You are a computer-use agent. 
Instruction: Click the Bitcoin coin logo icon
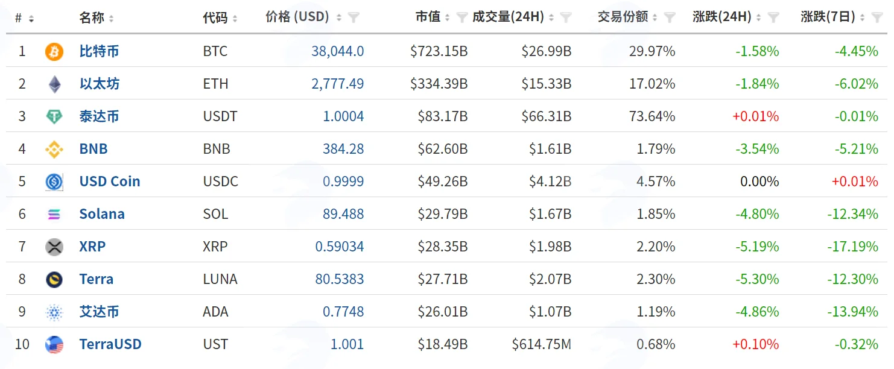point(54,52)
